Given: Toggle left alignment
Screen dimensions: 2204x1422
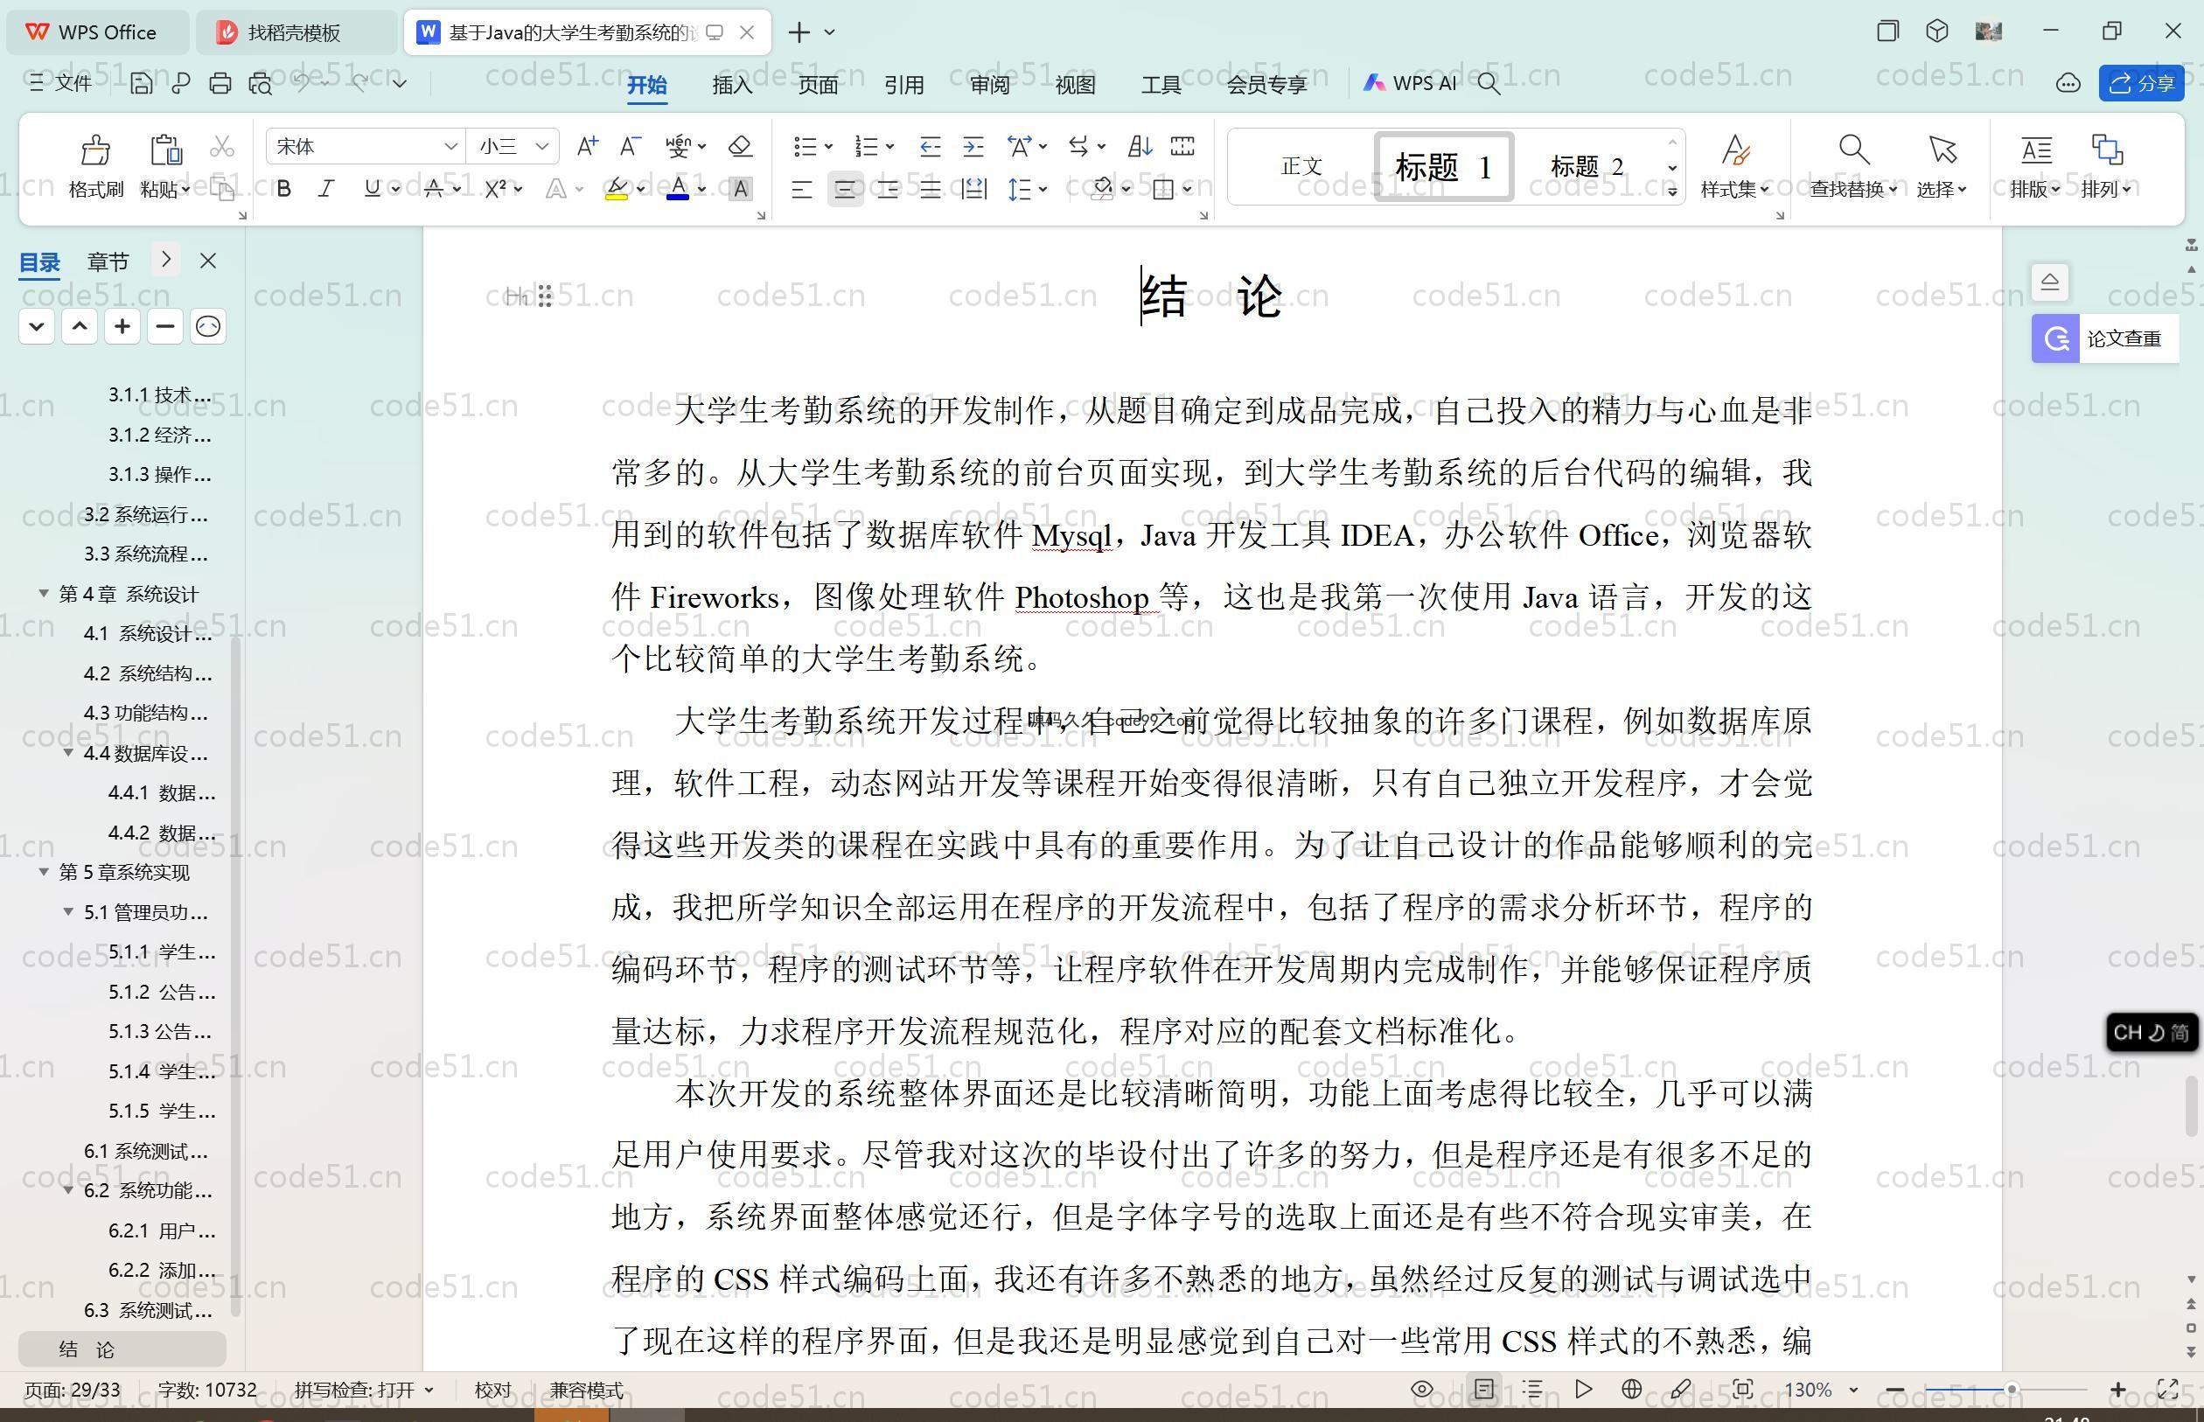Looking at the screenshot, I should [x=801, y=189].
